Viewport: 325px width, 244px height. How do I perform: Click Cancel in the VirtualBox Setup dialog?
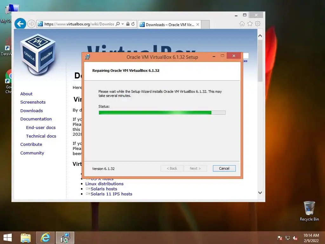click(x=224, y=168)
